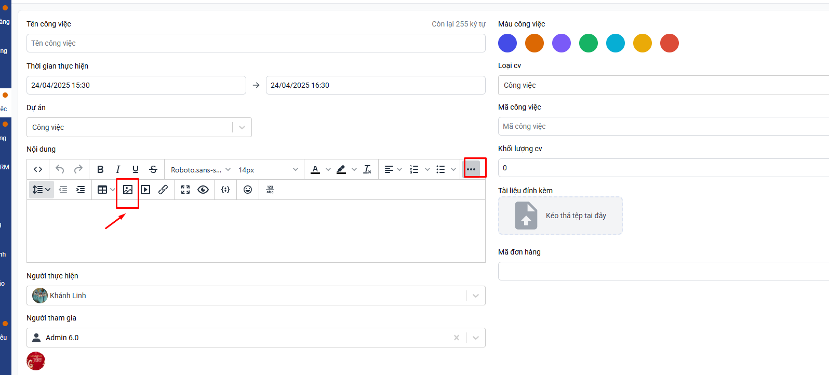Insert media using the video icon
Image resolution: width=829 pixels, height=375 pixels.
coord(146,190)
